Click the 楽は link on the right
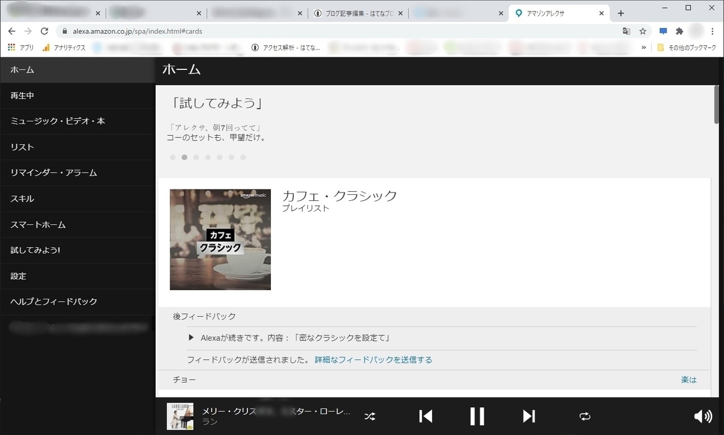Screen dimensions: 724x435 [x=689, y=379]
